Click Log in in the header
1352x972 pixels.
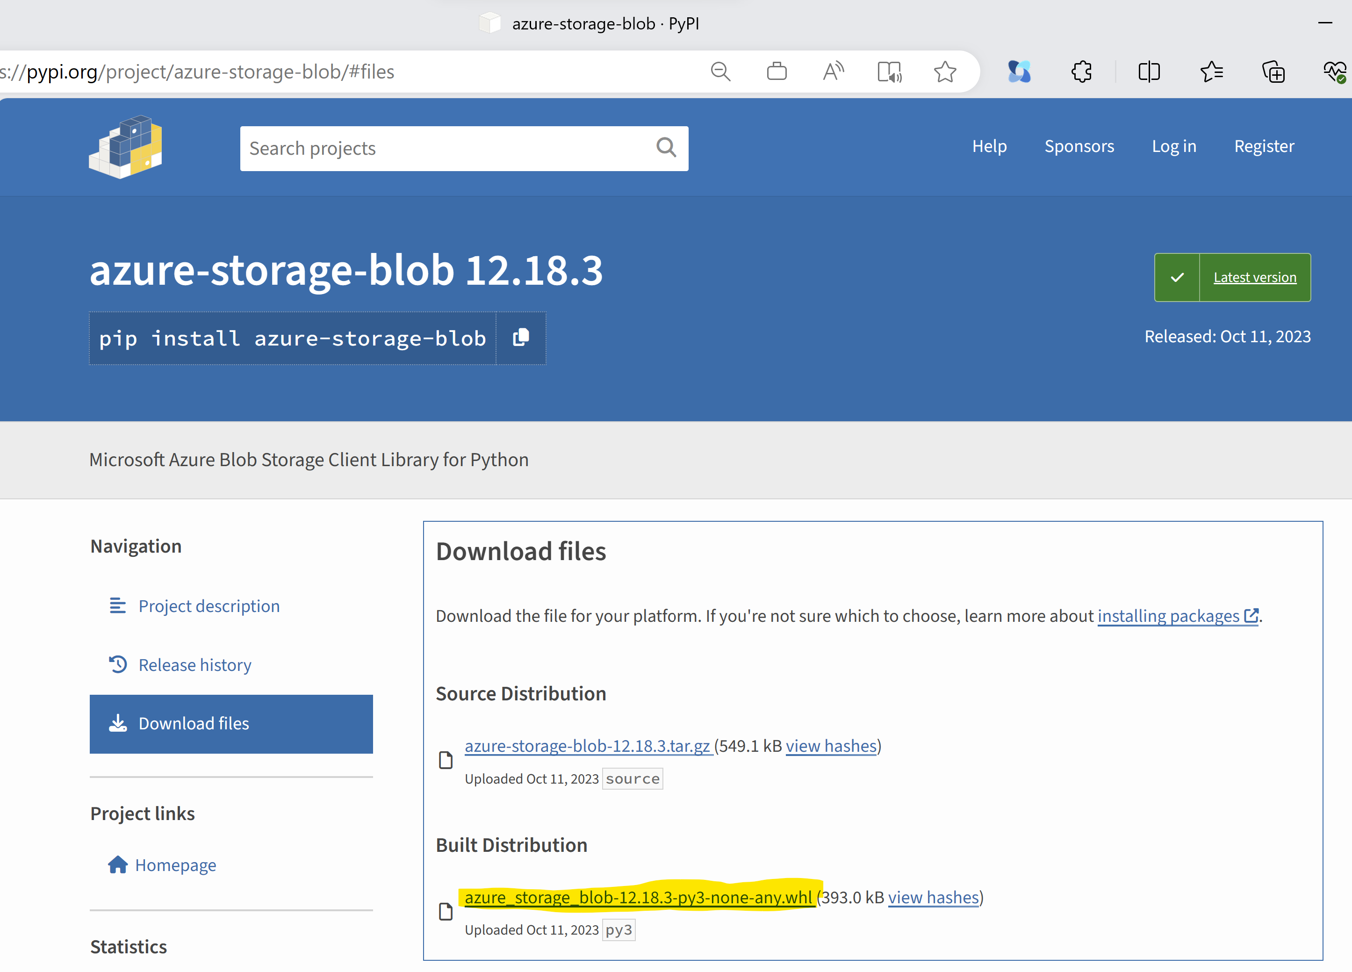(1174, 146)
